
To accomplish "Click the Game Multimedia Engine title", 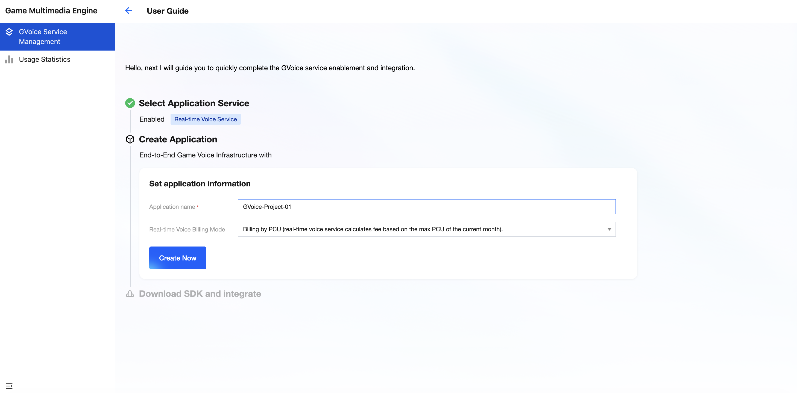I will [51, 11].
